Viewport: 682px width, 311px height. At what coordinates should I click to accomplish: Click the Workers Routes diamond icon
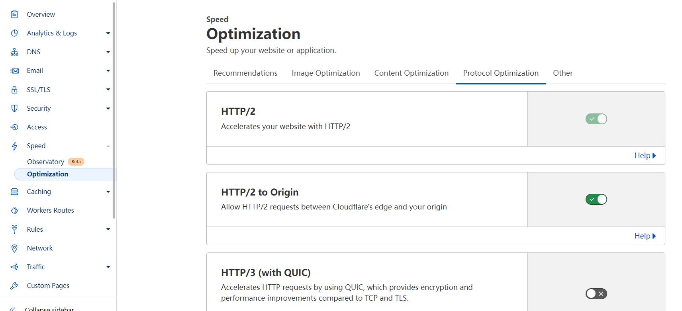pos(14,210)
